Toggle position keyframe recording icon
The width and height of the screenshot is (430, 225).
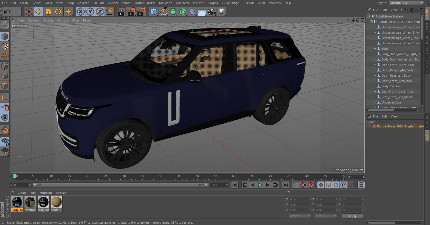[x=321, y=185]
